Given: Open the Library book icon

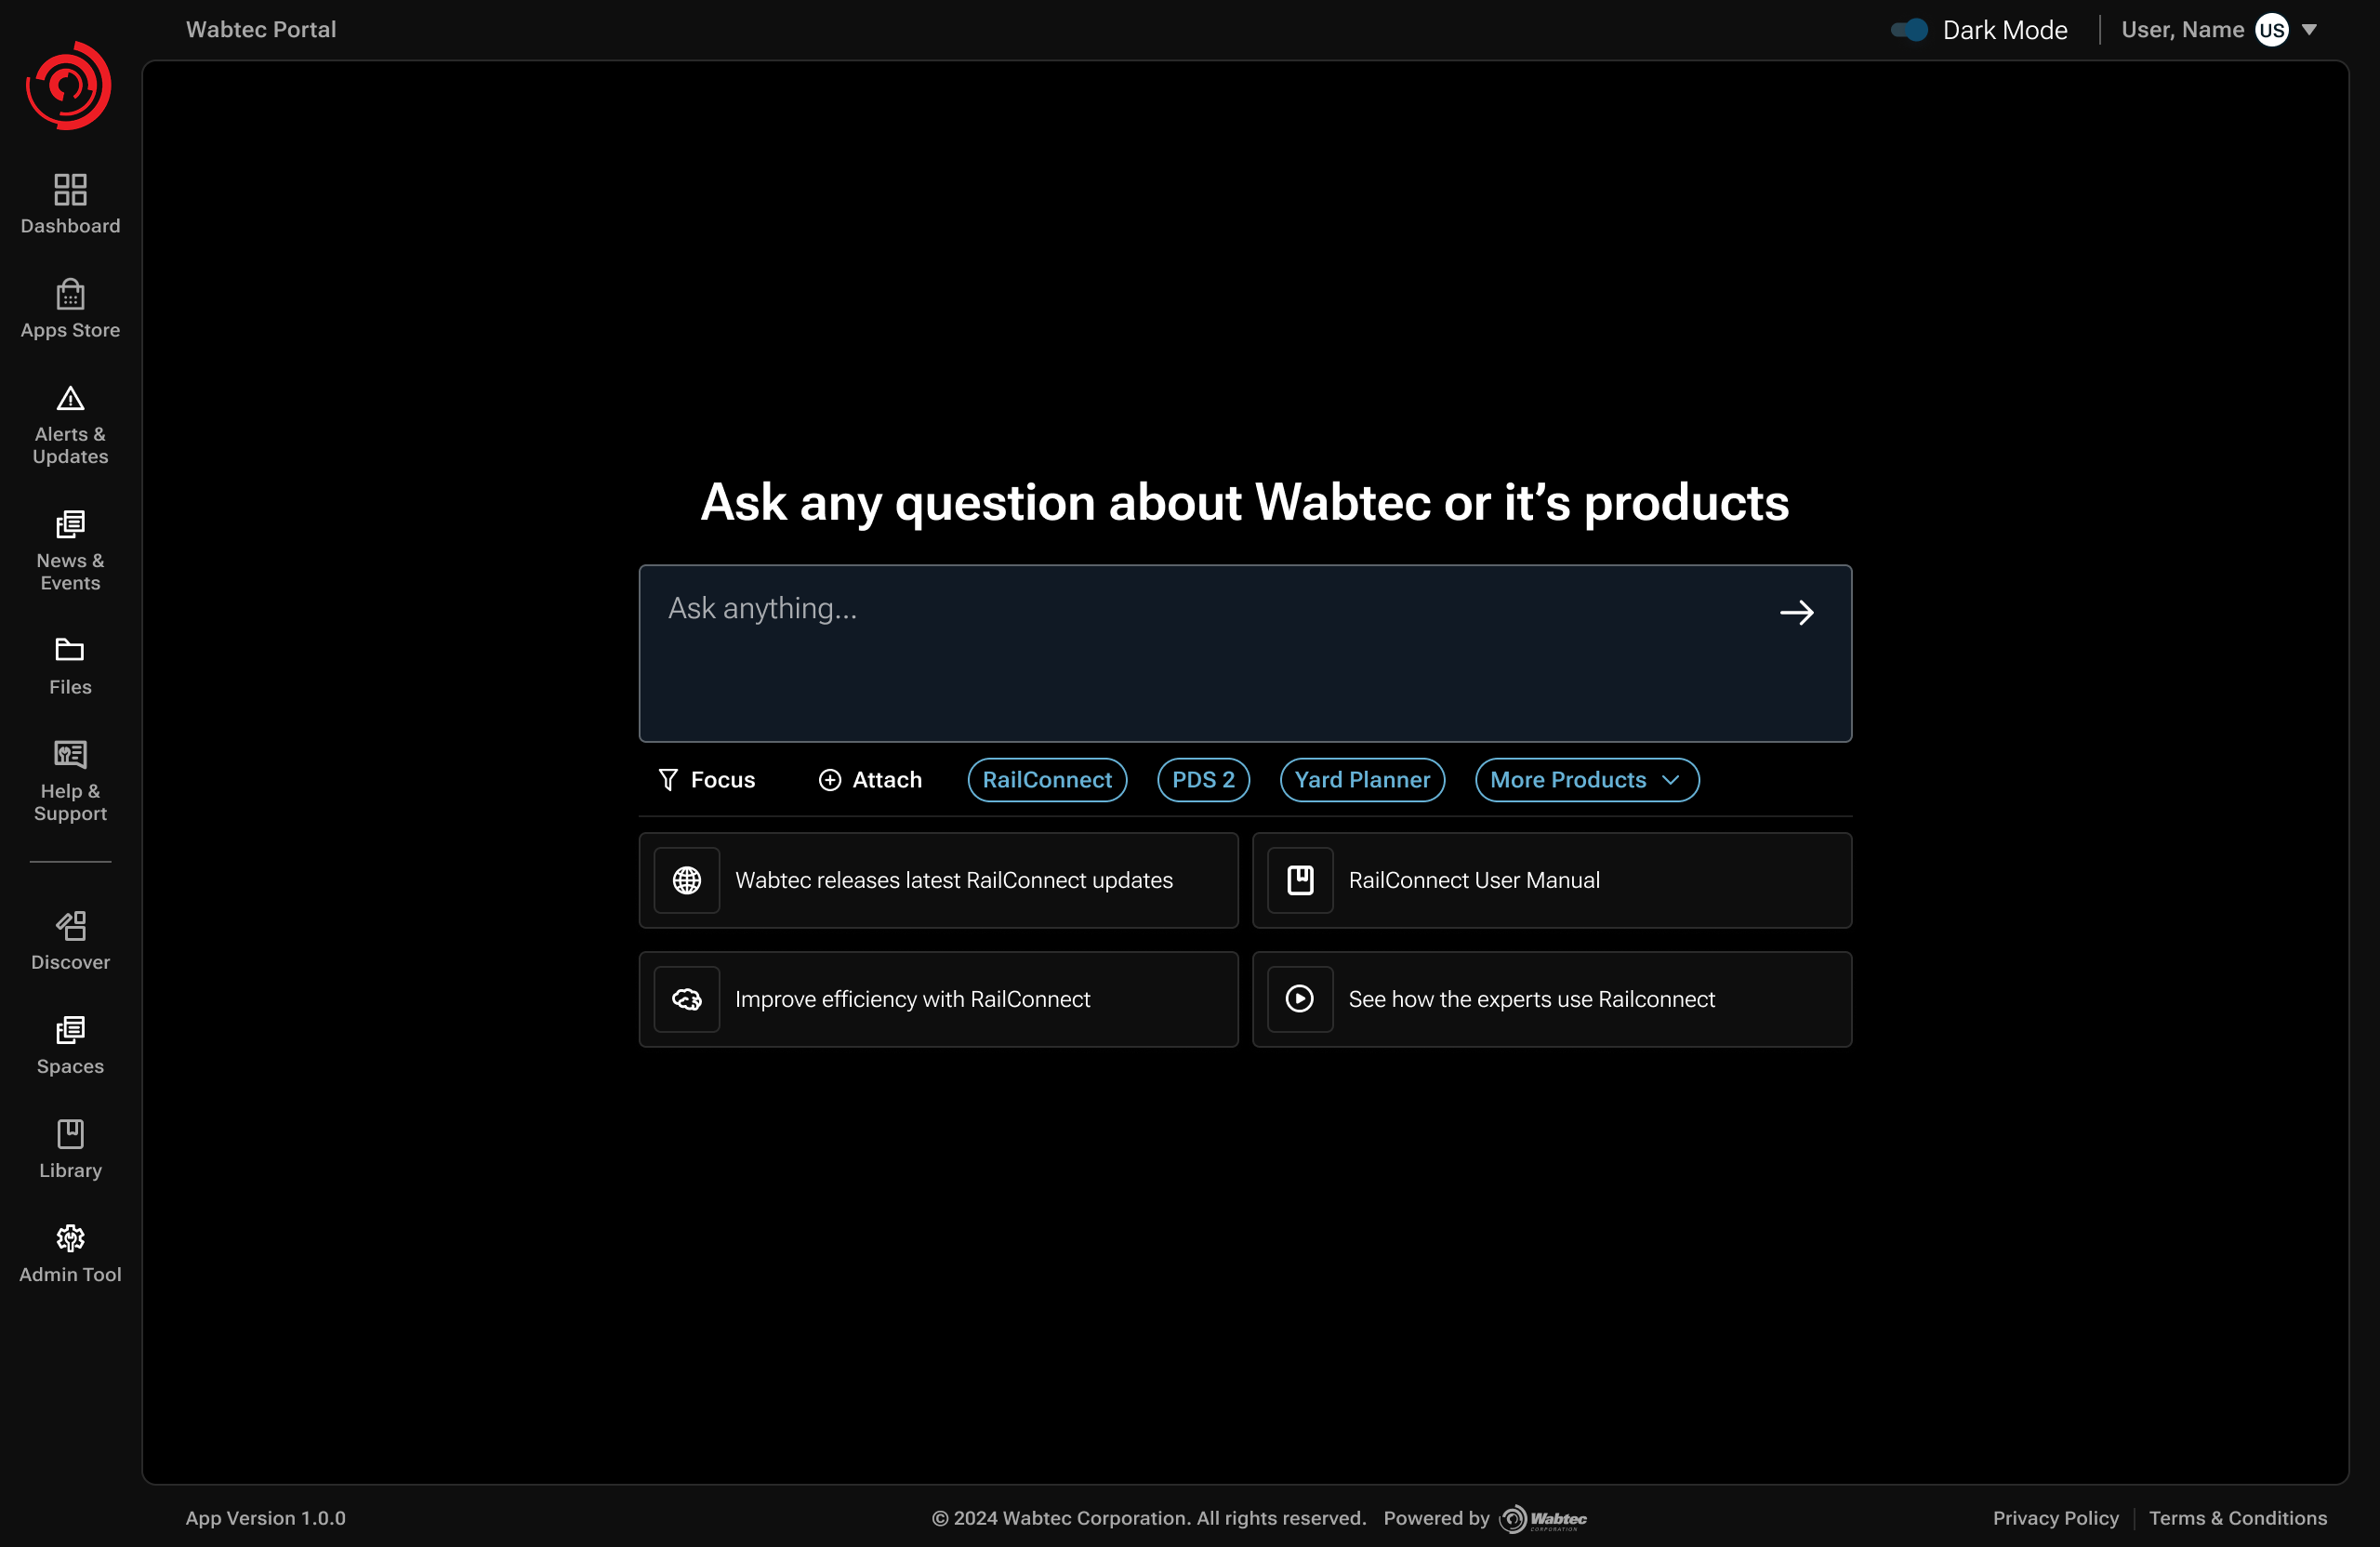Looking at the screenshot, I should coord(70,1133).
